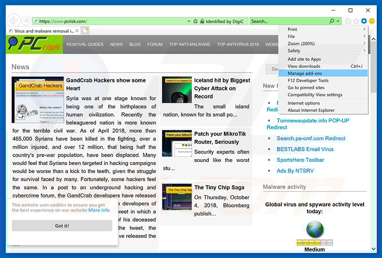The image size is (382, 258).
Task: Open the More info cookie link
Action: [x=99, y=210]
